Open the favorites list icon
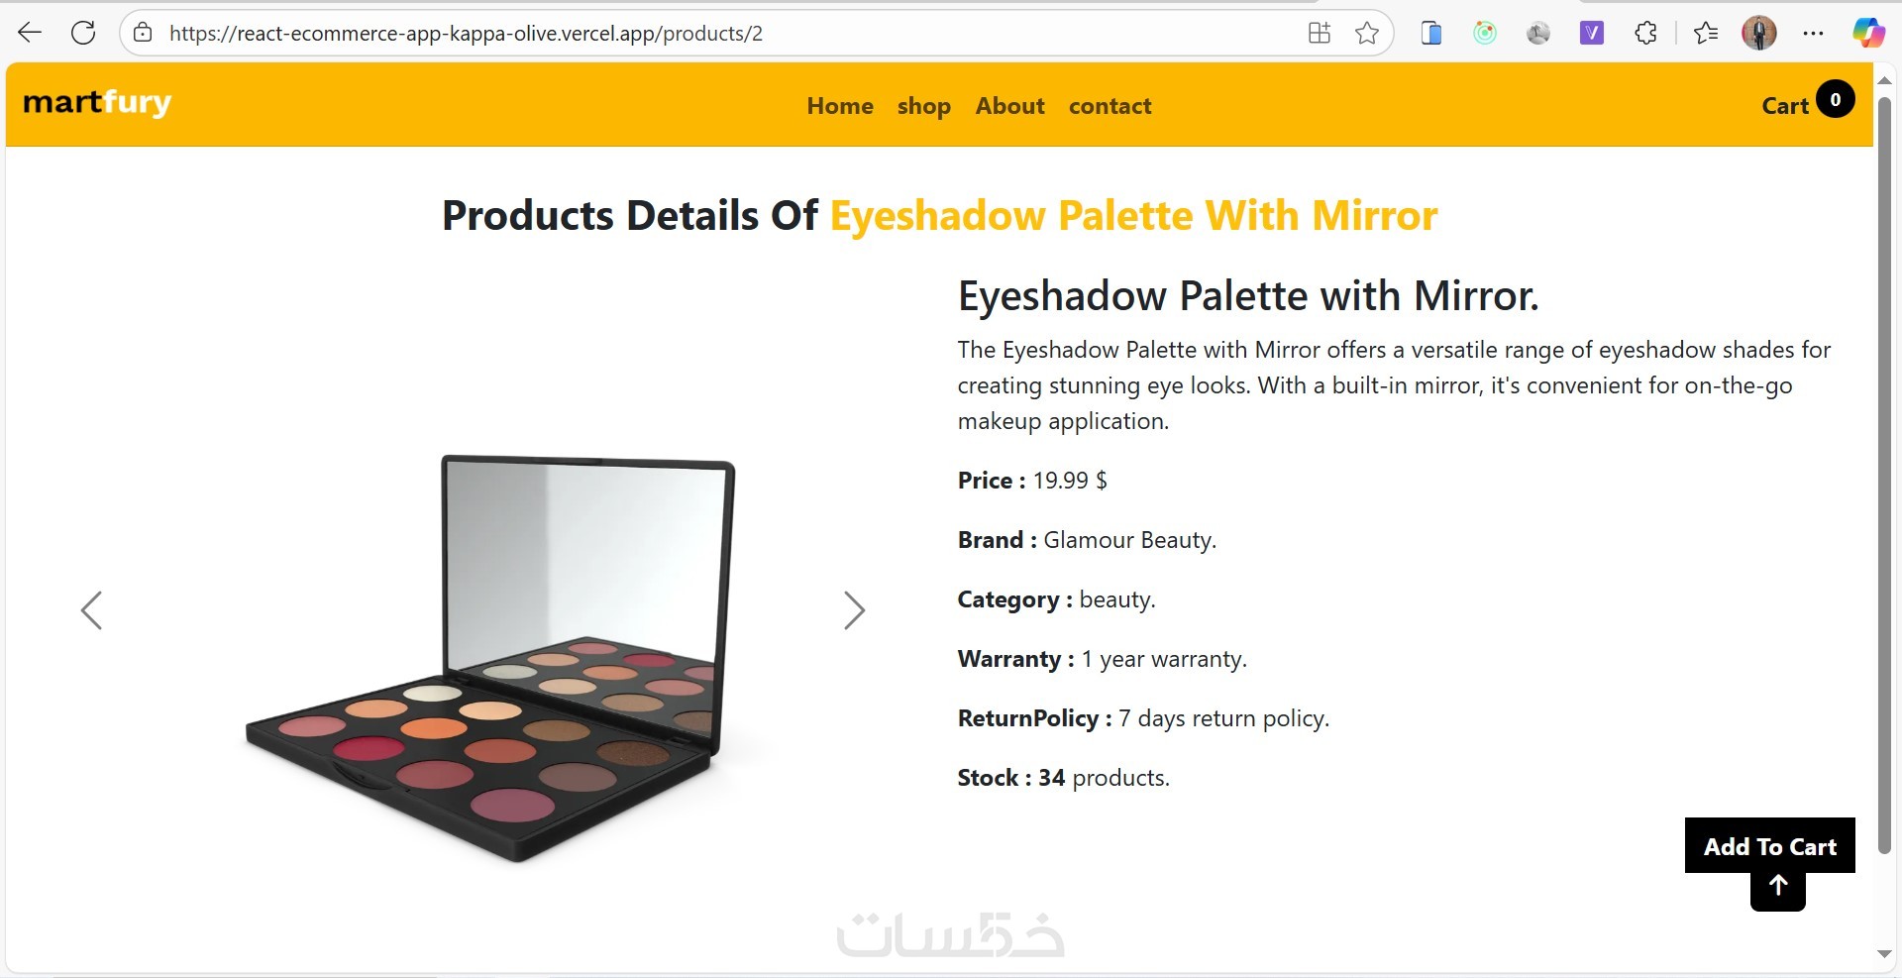1902x978 pixels. coord(1706,33)
